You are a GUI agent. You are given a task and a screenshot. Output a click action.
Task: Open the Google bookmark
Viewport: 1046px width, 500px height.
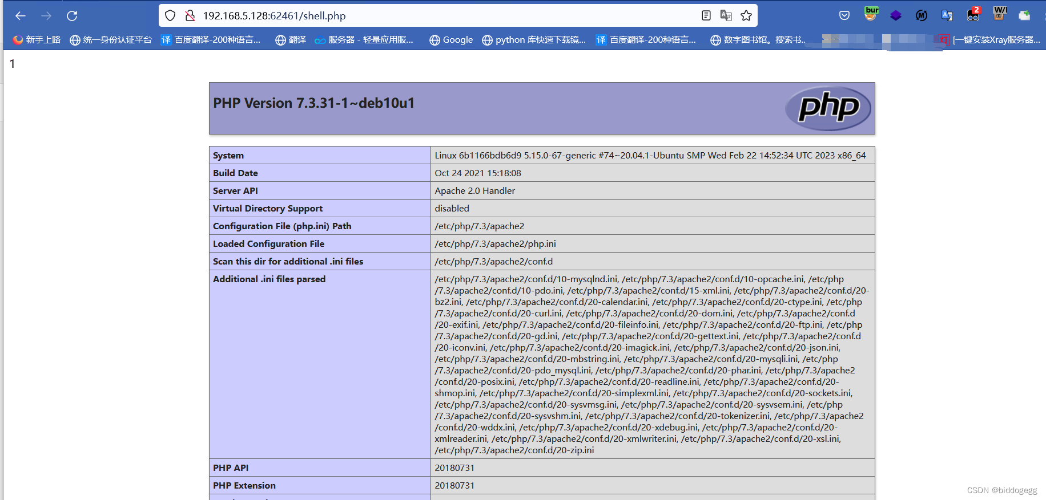451,40
